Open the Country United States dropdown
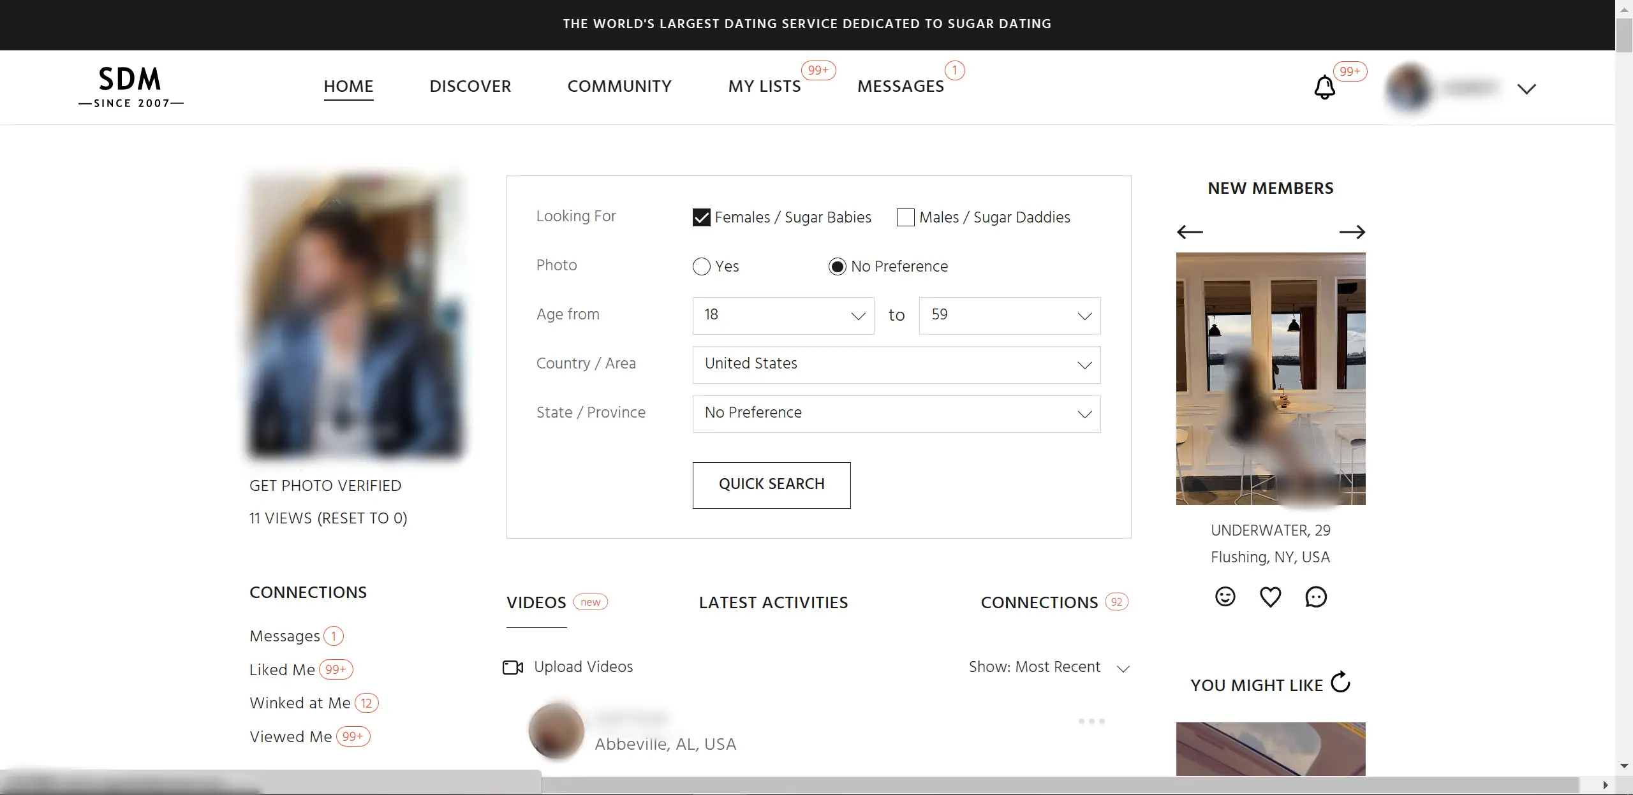The image size is (1633, 795). (896, 365)
